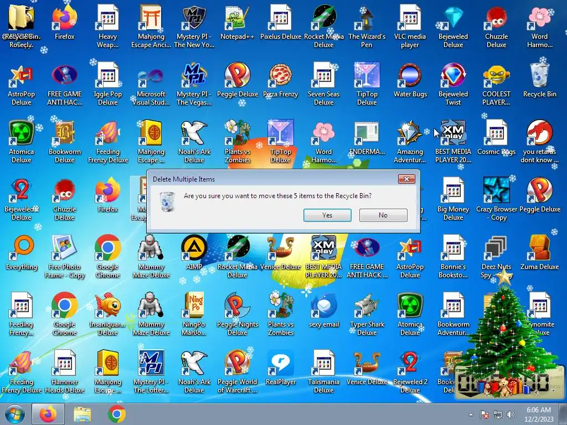The height and width of the screenshot is (425, 567).
Task: Select the Zuma Deluxe desktop icon
Action: point(539,253)
